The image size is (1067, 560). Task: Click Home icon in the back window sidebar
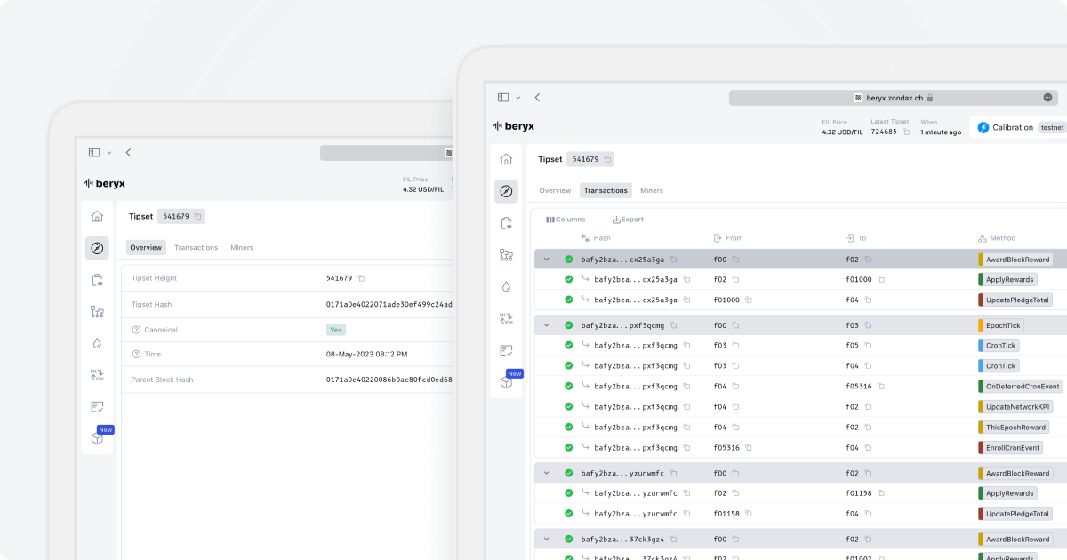(97, 216)
